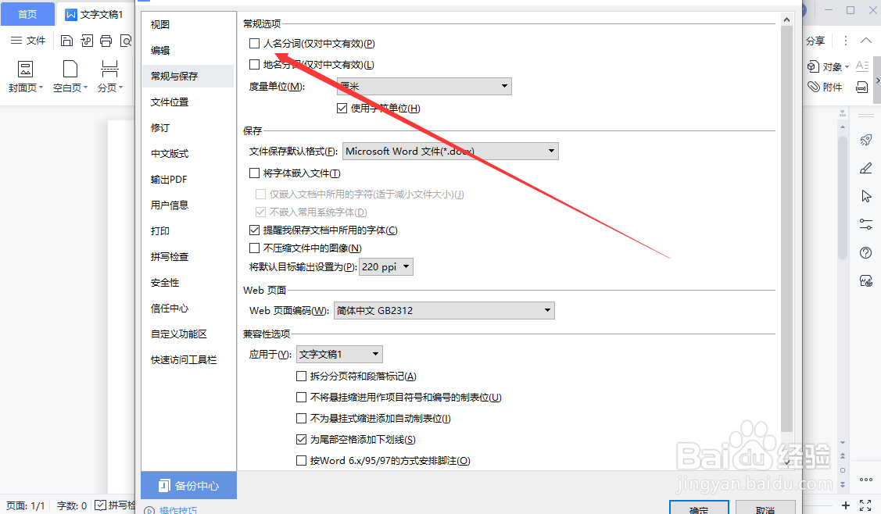This screenshot has height=514, width=881.
Task: Uncheck 提醒我保存文档中所用的字体
Action: pyautogui.click(x=255, y=229)
